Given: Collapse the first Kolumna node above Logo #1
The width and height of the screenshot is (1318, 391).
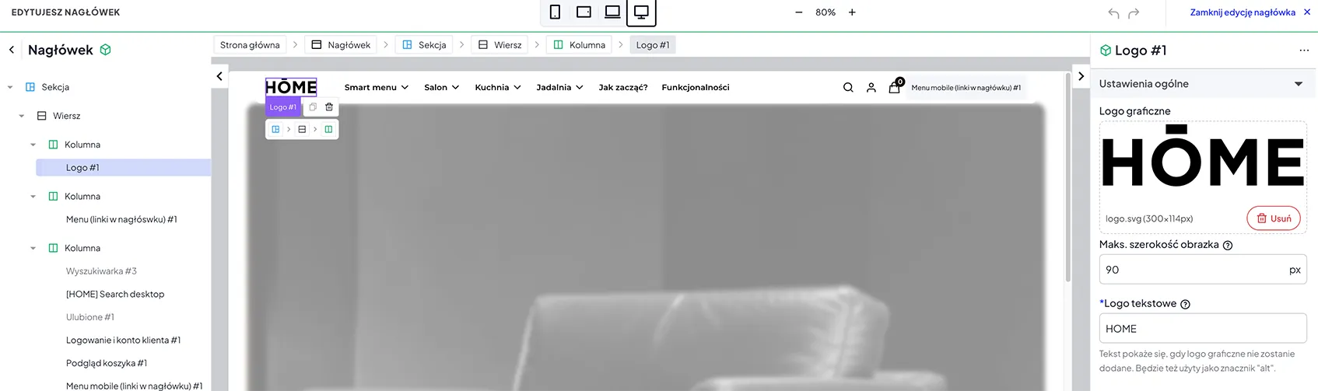Looking at the screenshot, I should point(33,145).
